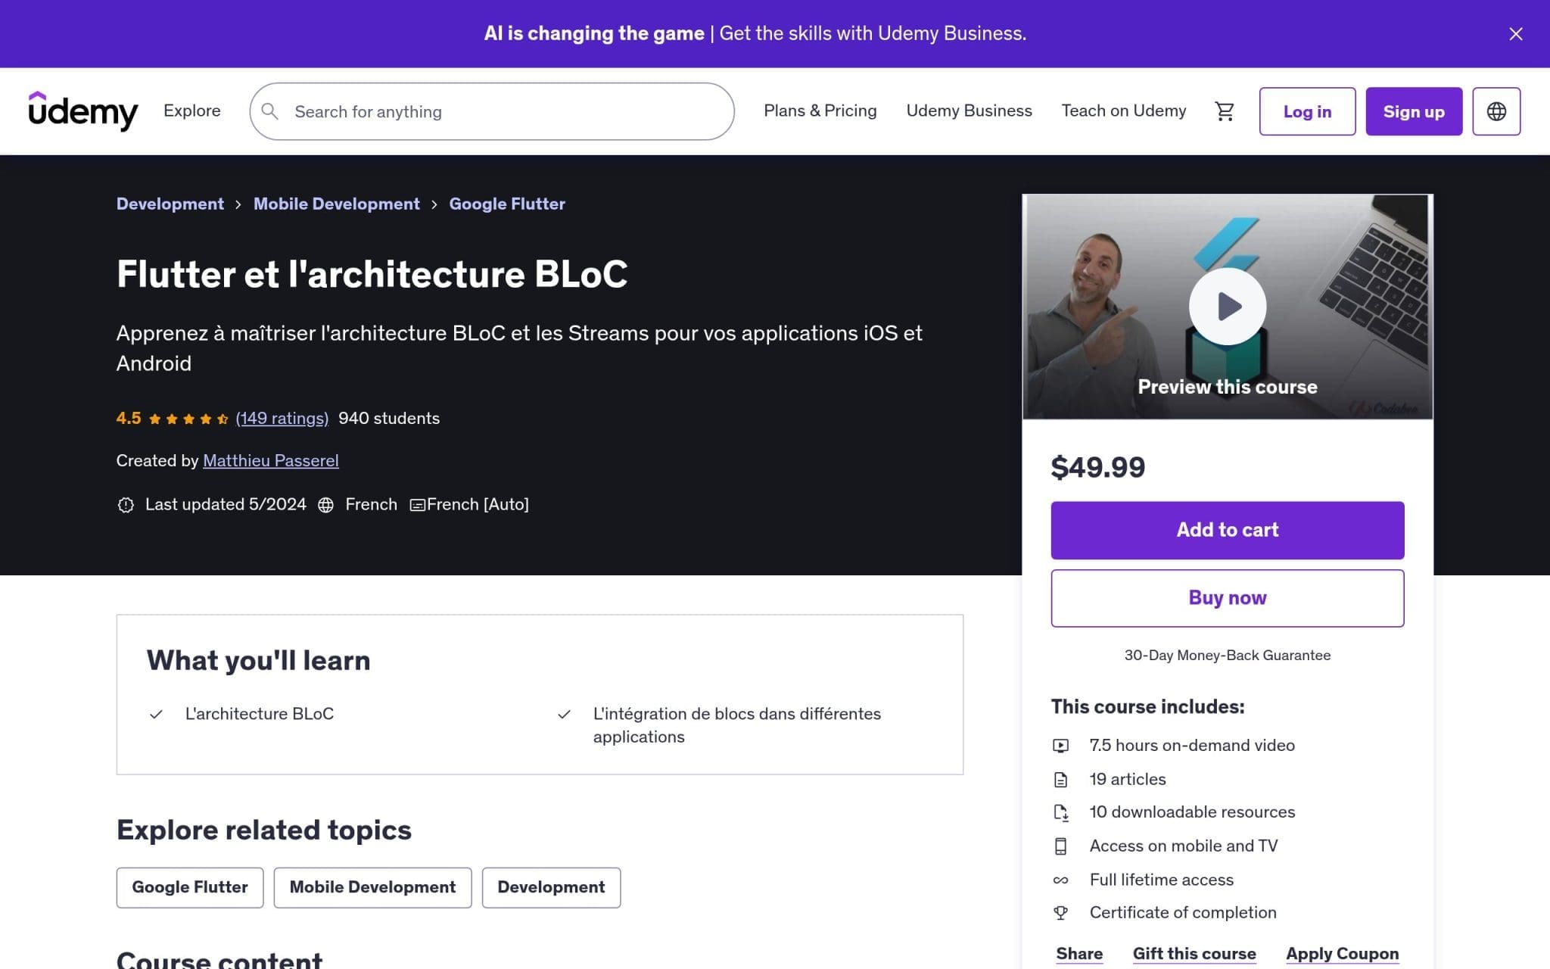Select the Mobile Development topic chip

pyautogui.click(x=372, y=887)
